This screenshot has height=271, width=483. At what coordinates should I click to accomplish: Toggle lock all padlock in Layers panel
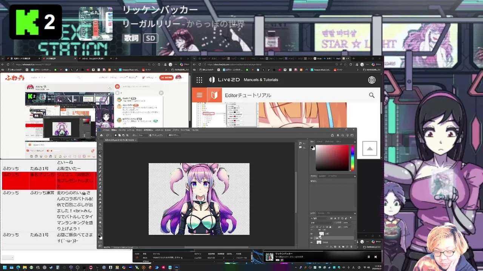pyautogui.click(x=330, y=227)
